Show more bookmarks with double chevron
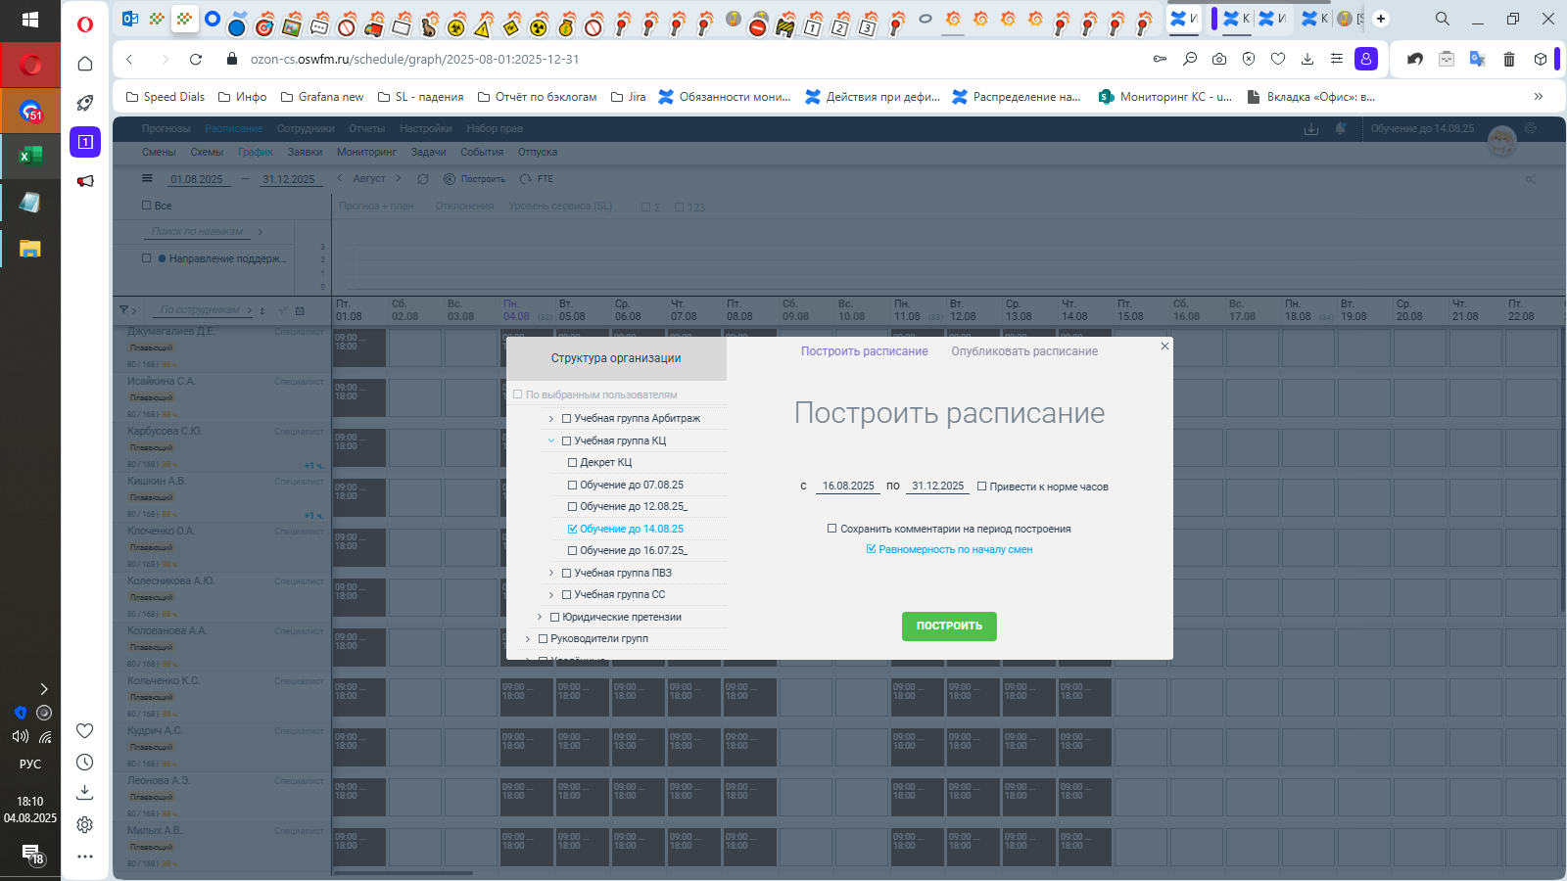 (1539, 96)
